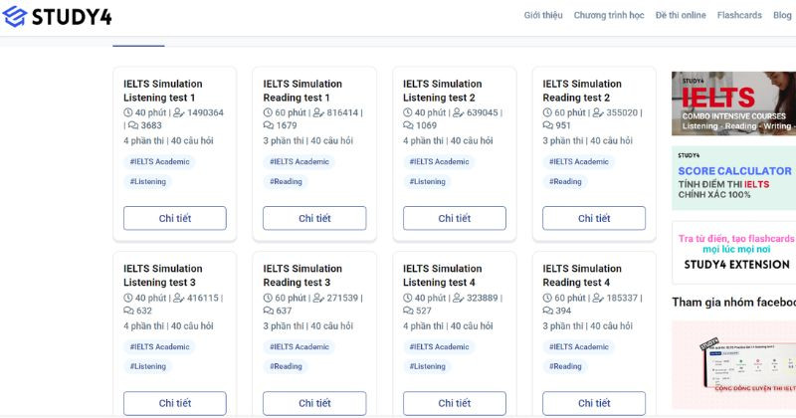This screenshot has height=418, width=796.
Task: Click clock icon on Reading test 2 card
Action: (547, 113)
